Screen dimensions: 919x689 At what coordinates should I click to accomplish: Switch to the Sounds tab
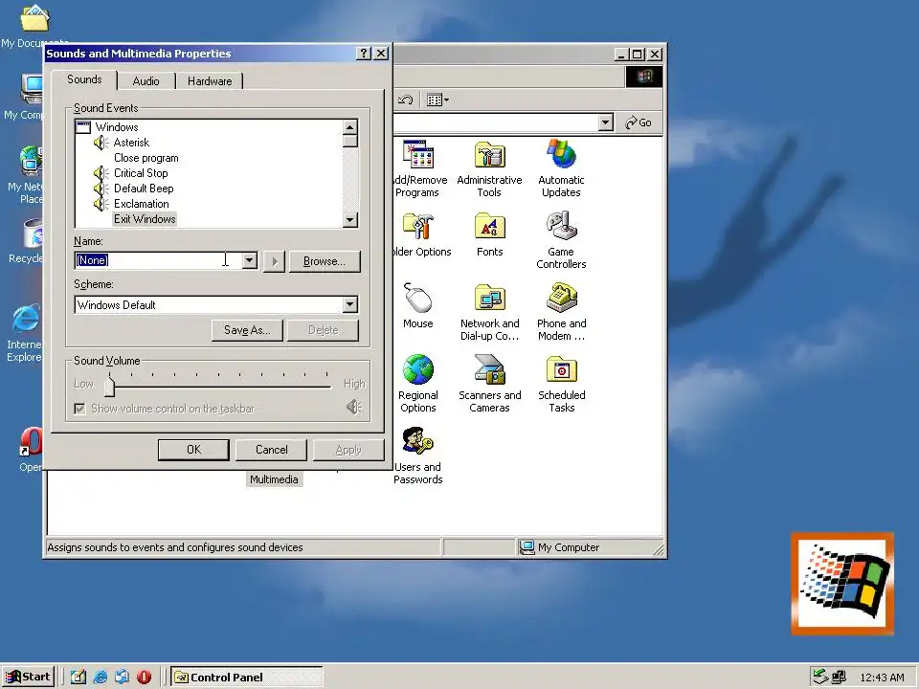point(84,79)
